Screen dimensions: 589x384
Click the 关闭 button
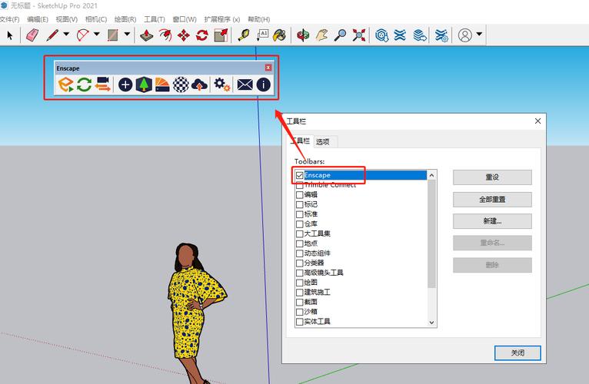point(517,353)
